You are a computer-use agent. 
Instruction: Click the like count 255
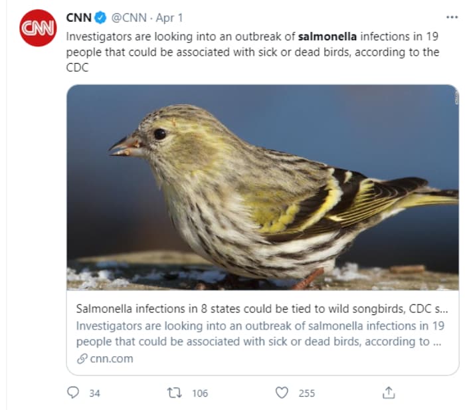tap(306, 393)
